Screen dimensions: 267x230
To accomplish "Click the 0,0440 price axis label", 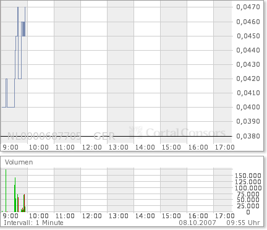I will coord(248,50).
